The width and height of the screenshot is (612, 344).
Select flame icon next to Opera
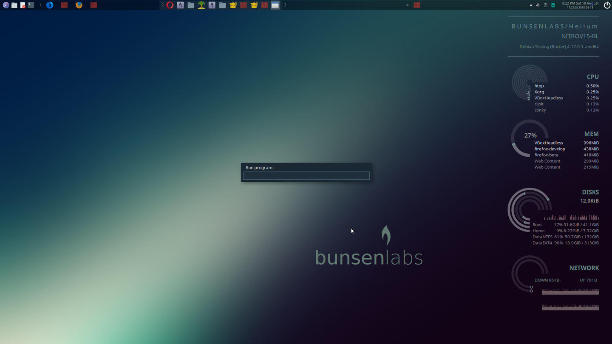(181, 5)
